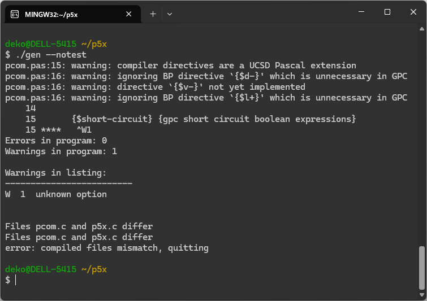
Task: Click the '{$d-}' BP directive warning line
Action: pyautogui.click(x=206, y=76)
